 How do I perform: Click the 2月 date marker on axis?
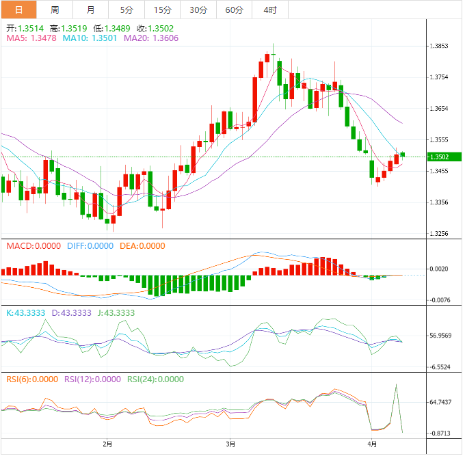point(107,445)
